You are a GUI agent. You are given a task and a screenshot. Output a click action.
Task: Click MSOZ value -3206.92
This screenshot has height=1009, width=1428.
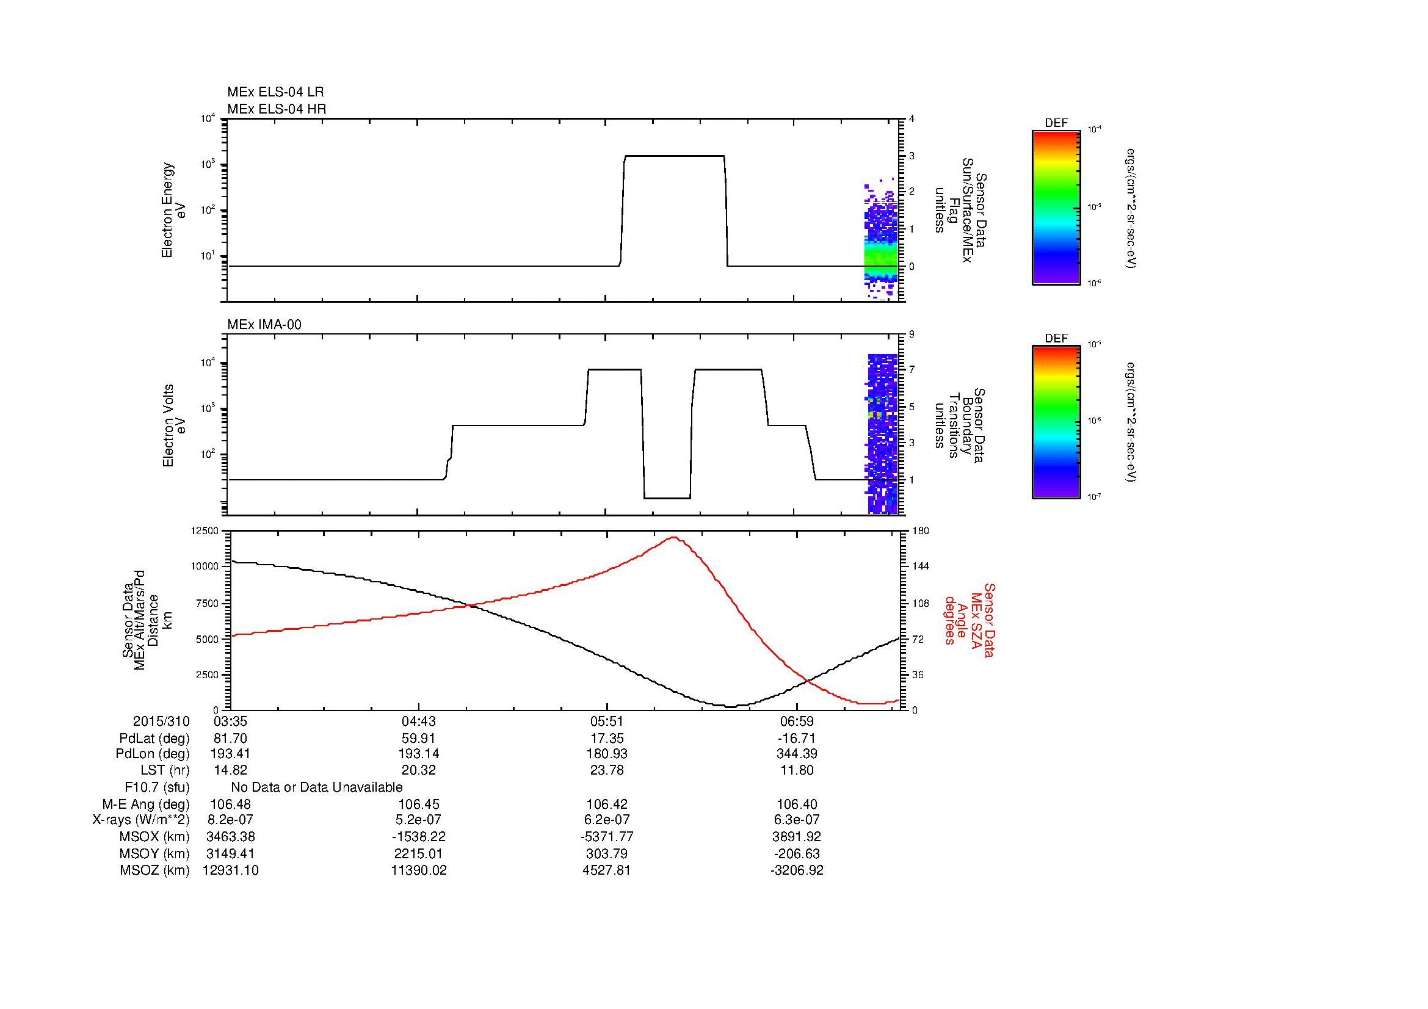[796, 870]
